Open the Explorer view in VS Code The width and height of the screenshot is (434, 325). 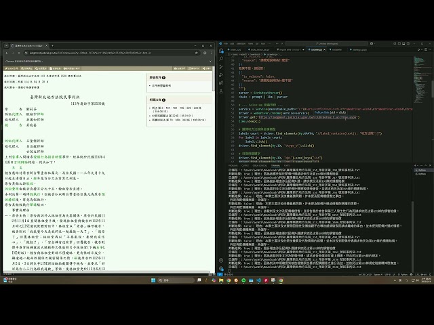[221, 51]
